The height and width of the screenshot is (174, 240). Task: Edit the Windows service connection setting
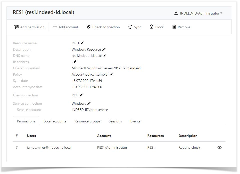tap(89, 103)
